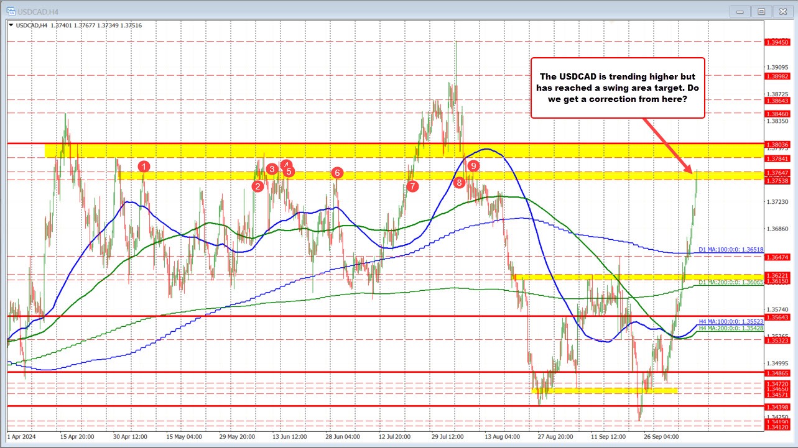Click marker 7 near the July rally
Viewport: 798px width, 448px height.
412,185
